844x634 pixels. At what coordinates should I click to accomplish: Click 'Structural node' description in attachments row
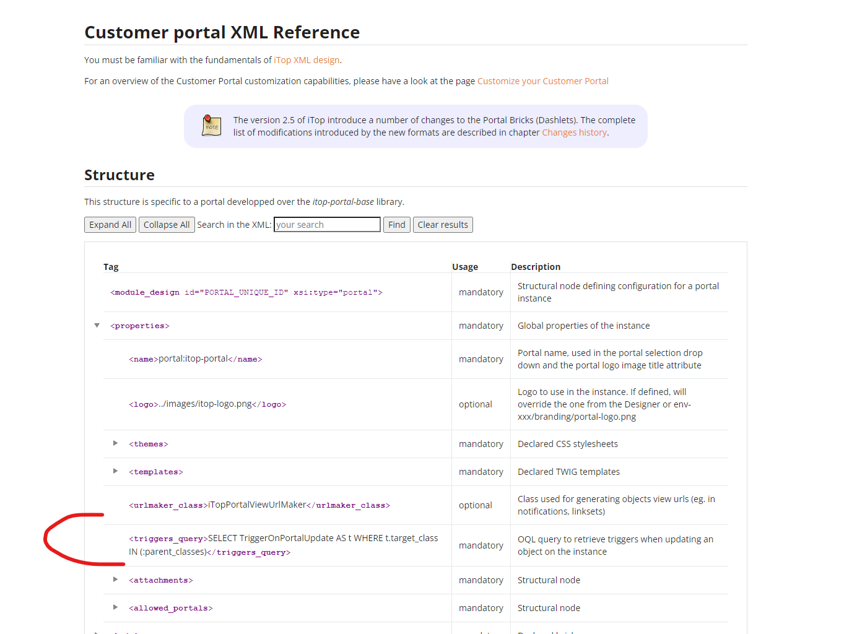click(549, 580)
